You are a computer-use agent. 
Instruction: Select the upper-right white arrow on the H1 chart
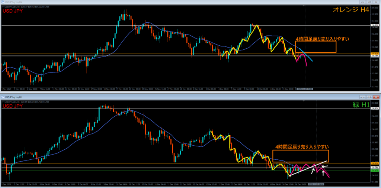325,166
